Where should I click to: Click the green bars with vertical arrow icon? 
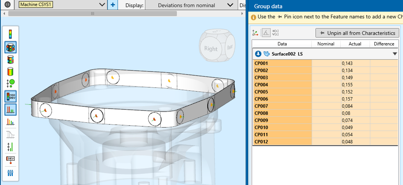pos(10,147)
